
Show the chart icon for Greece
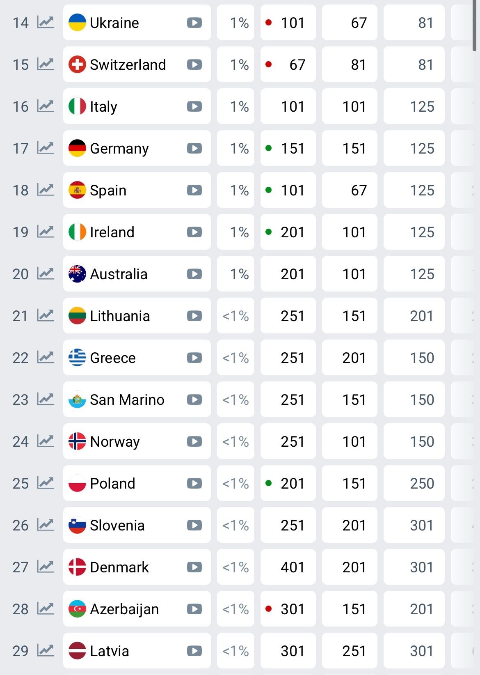pos(46,357)
